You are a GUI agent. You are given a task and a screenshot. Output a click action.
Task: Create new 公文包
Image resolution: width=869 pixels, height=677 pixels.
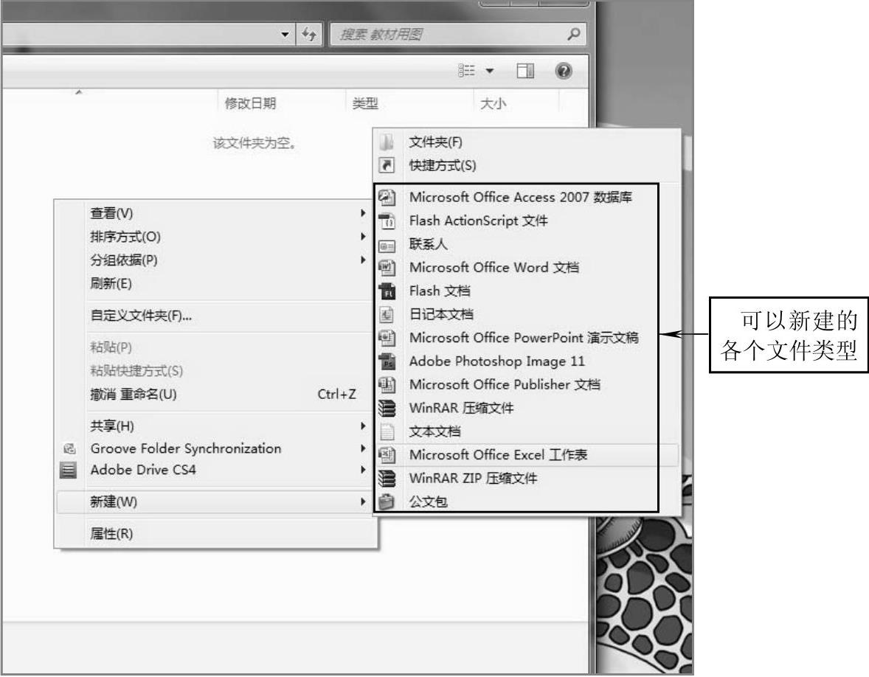[x=527, y=501]
